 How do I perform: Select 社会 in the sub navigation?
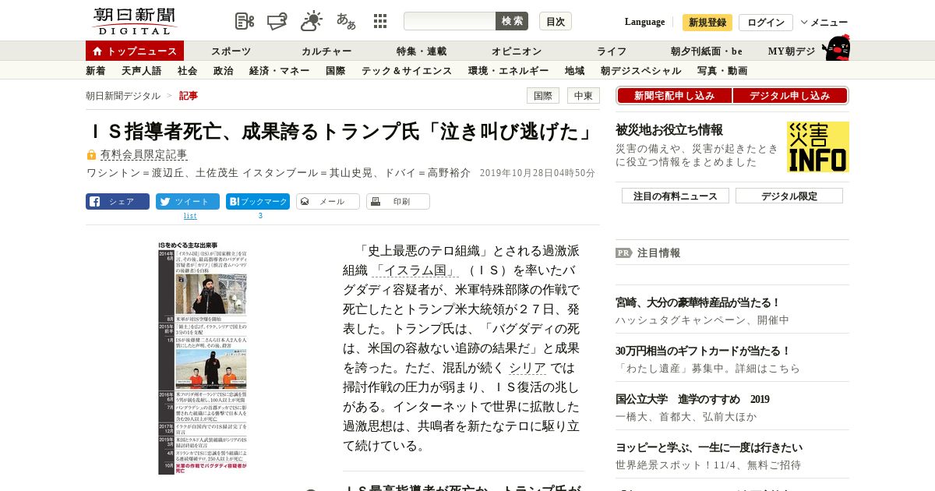(x=187, y=71)
